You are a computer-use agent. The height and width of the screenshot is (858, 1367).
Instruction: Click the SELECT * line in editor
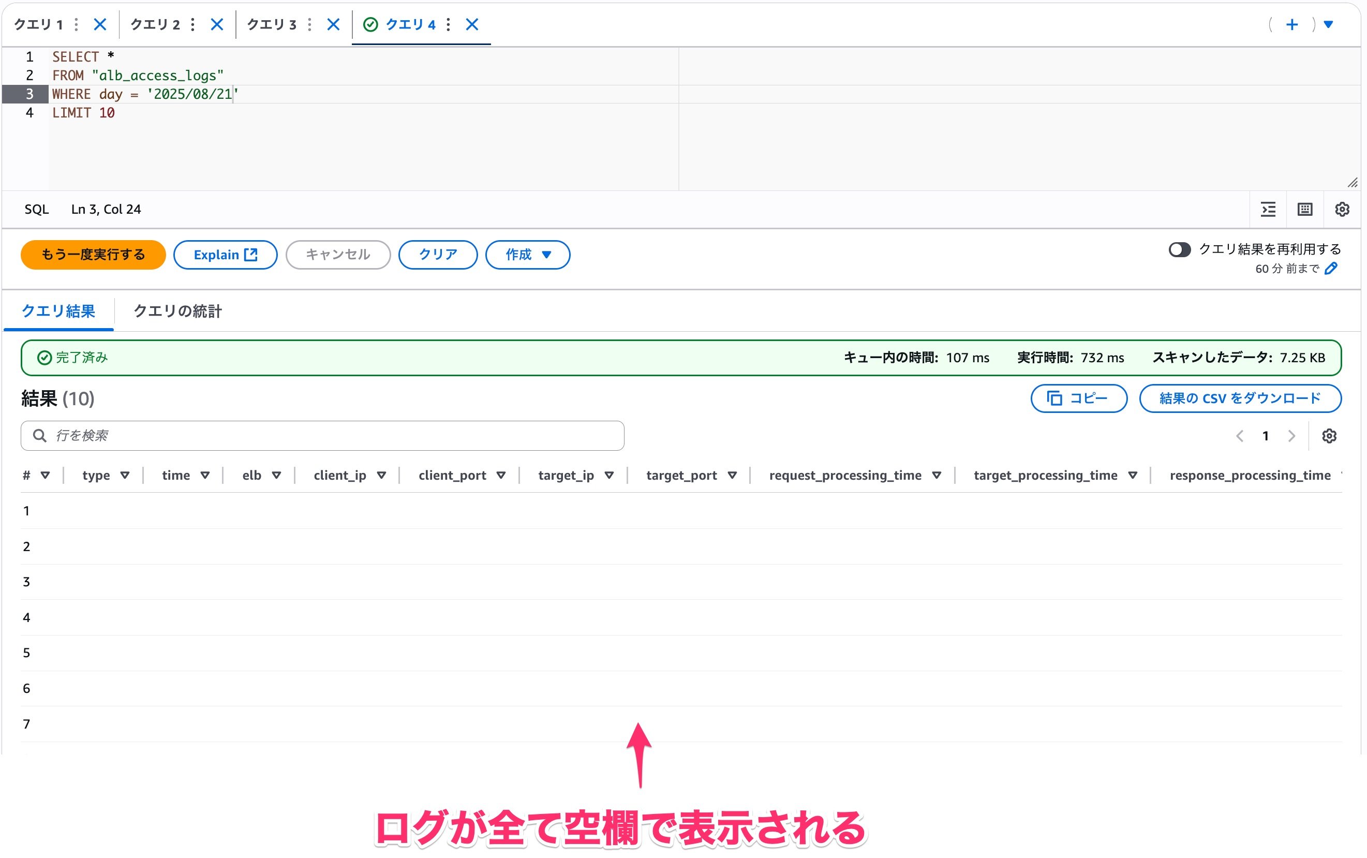(x=83, y=57)
